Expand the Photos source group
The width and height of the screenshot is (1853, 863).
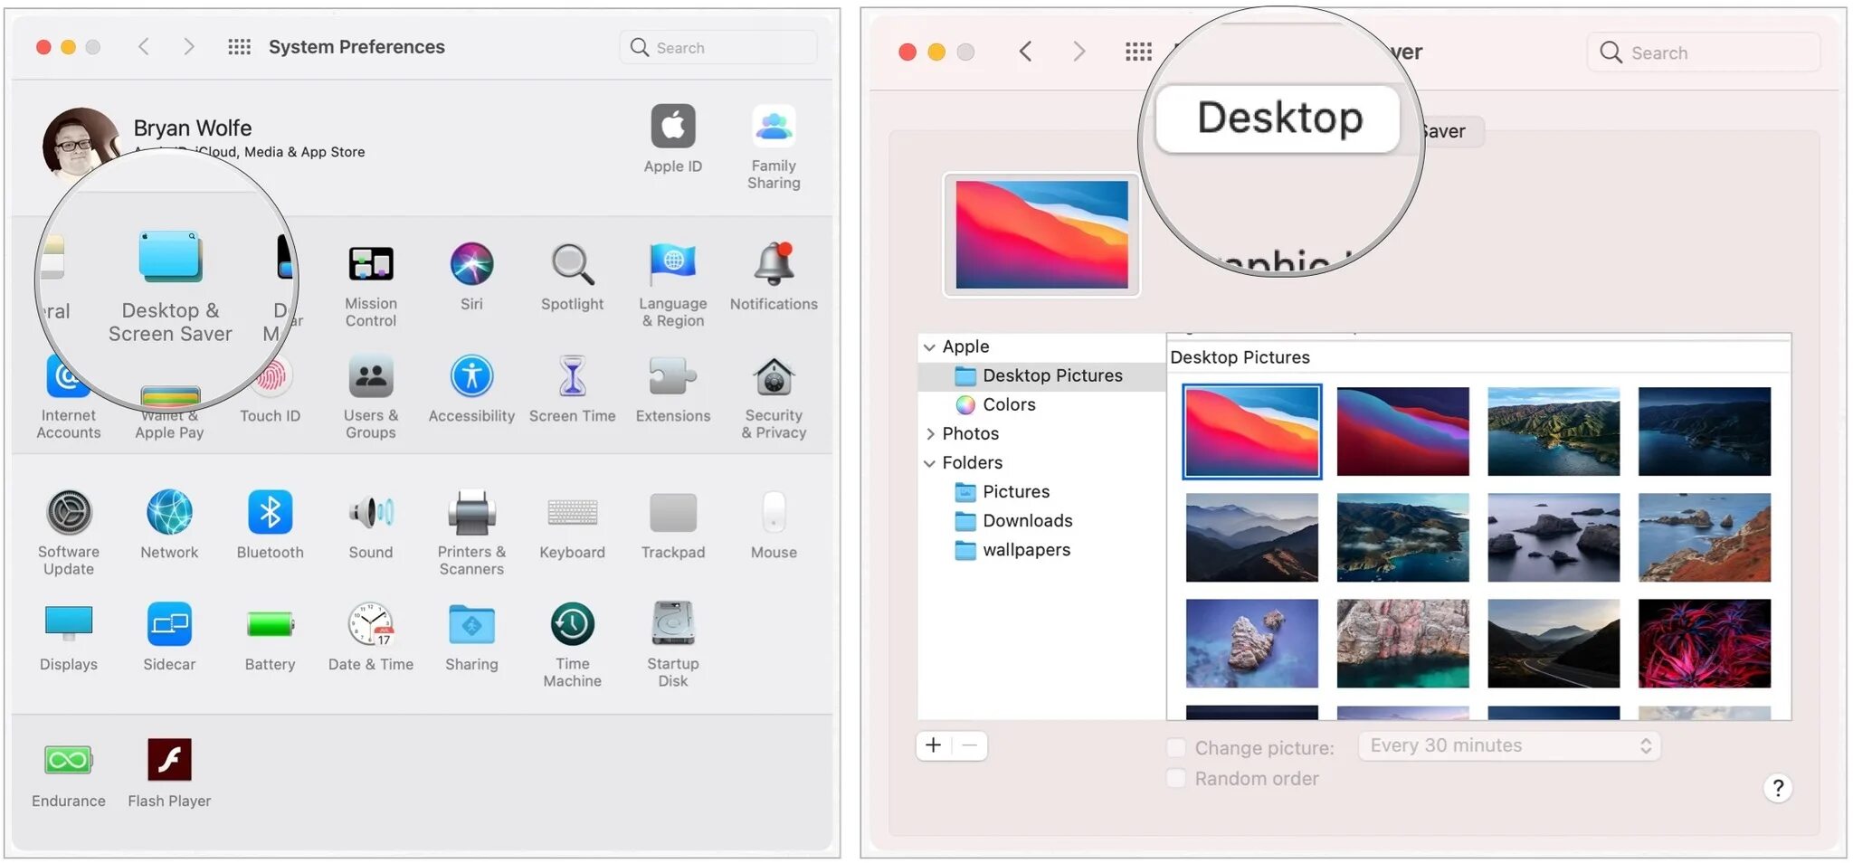(x=929, y=433)
